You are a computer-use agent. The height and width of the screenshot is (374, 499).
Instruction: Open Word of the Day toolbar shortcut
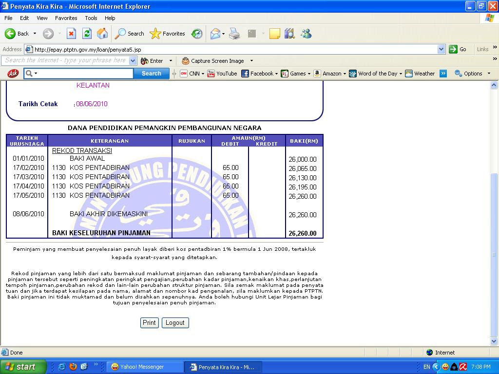(x=376, y=74)
